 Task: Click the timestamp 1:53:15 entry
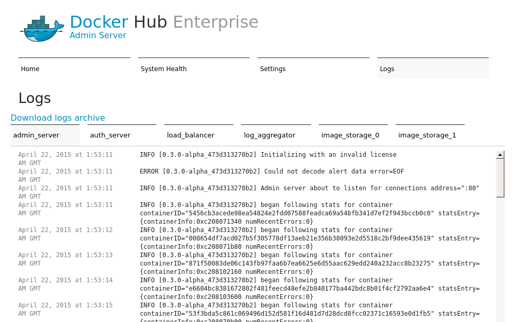pyautogui.click(x=65, y=309)
